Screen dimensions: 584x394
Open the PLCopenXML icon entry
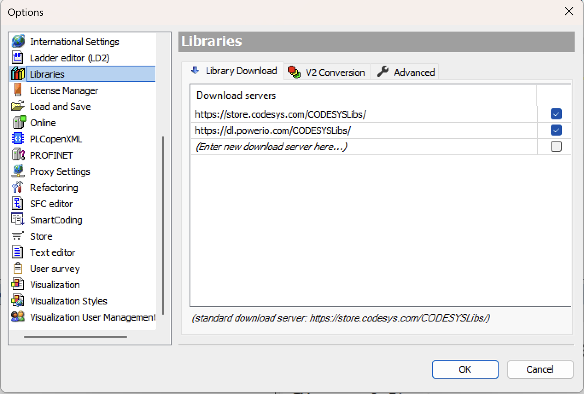18,139
